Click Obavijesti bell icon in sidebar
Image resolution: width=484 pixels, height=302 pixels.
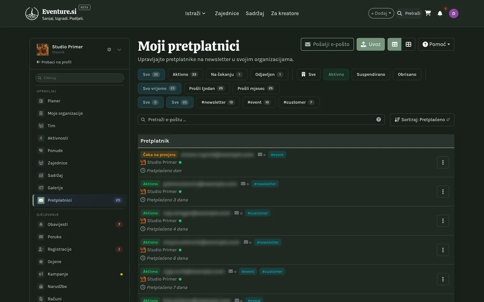coord(41,224)
